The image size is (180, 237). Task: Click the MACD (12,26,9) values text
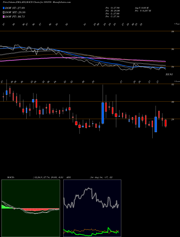point(48,177)
